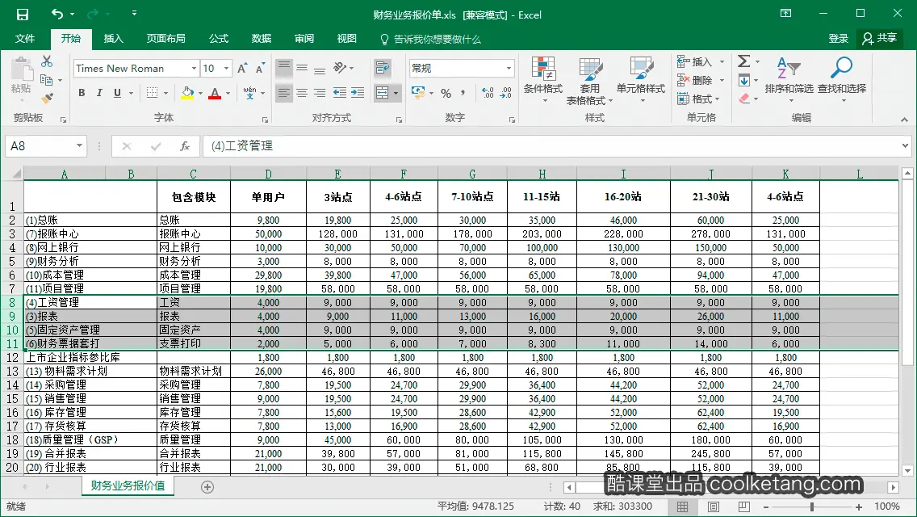Expand the formula bar chevron
This screenshot has width=917, height=517.
[906, 145]
